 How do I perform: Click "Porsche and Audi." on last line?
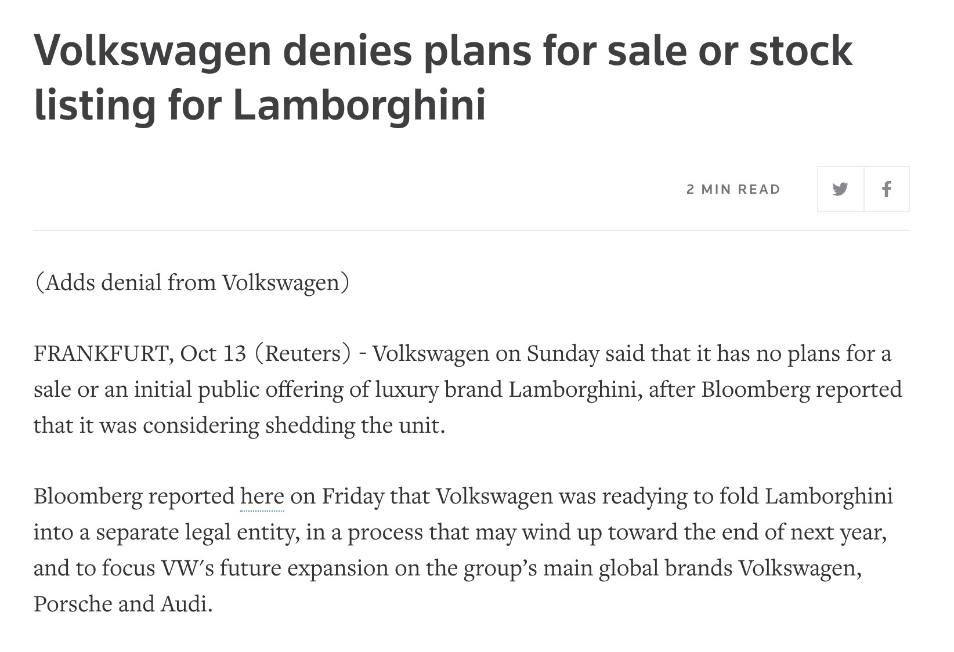pyautogui.click(x=123, y=604)
